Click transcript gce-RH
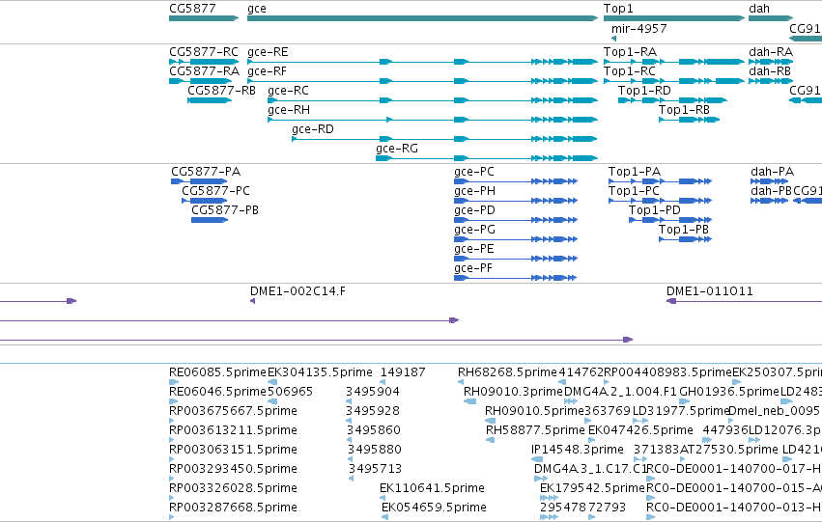Viewport: 822px width, 522px height. point(433,120)
